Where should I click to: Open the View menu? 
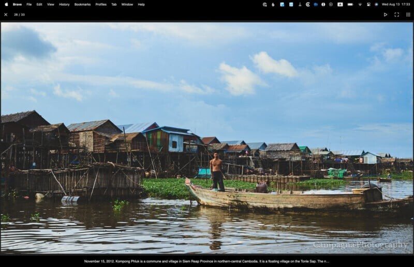50,4
